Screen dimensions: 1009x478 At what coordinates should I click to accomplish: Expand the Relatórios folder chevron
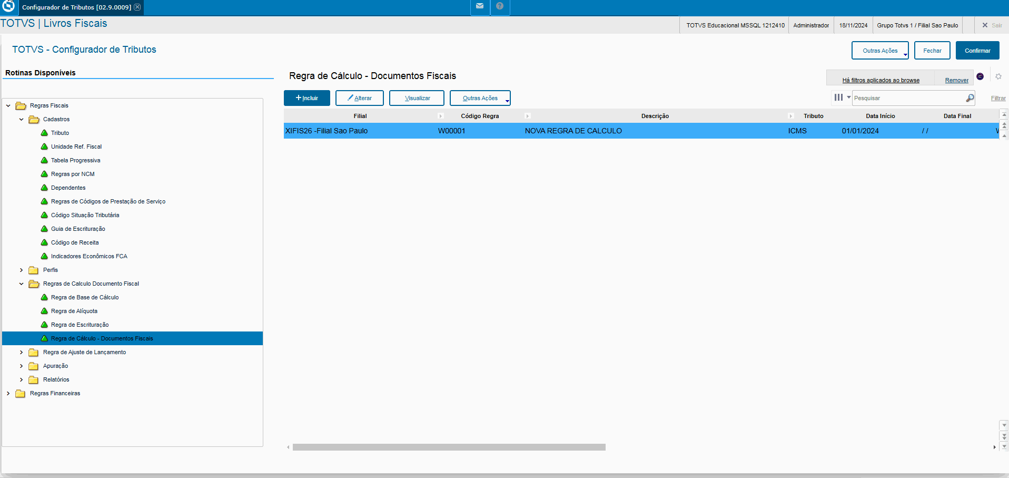21,379
